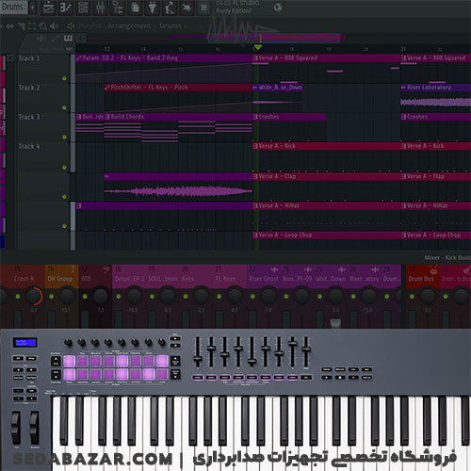This screenshot has height=471, width=471.
Task: Open clip menu of White_R..se_Down clip
Action: point(255,88)
